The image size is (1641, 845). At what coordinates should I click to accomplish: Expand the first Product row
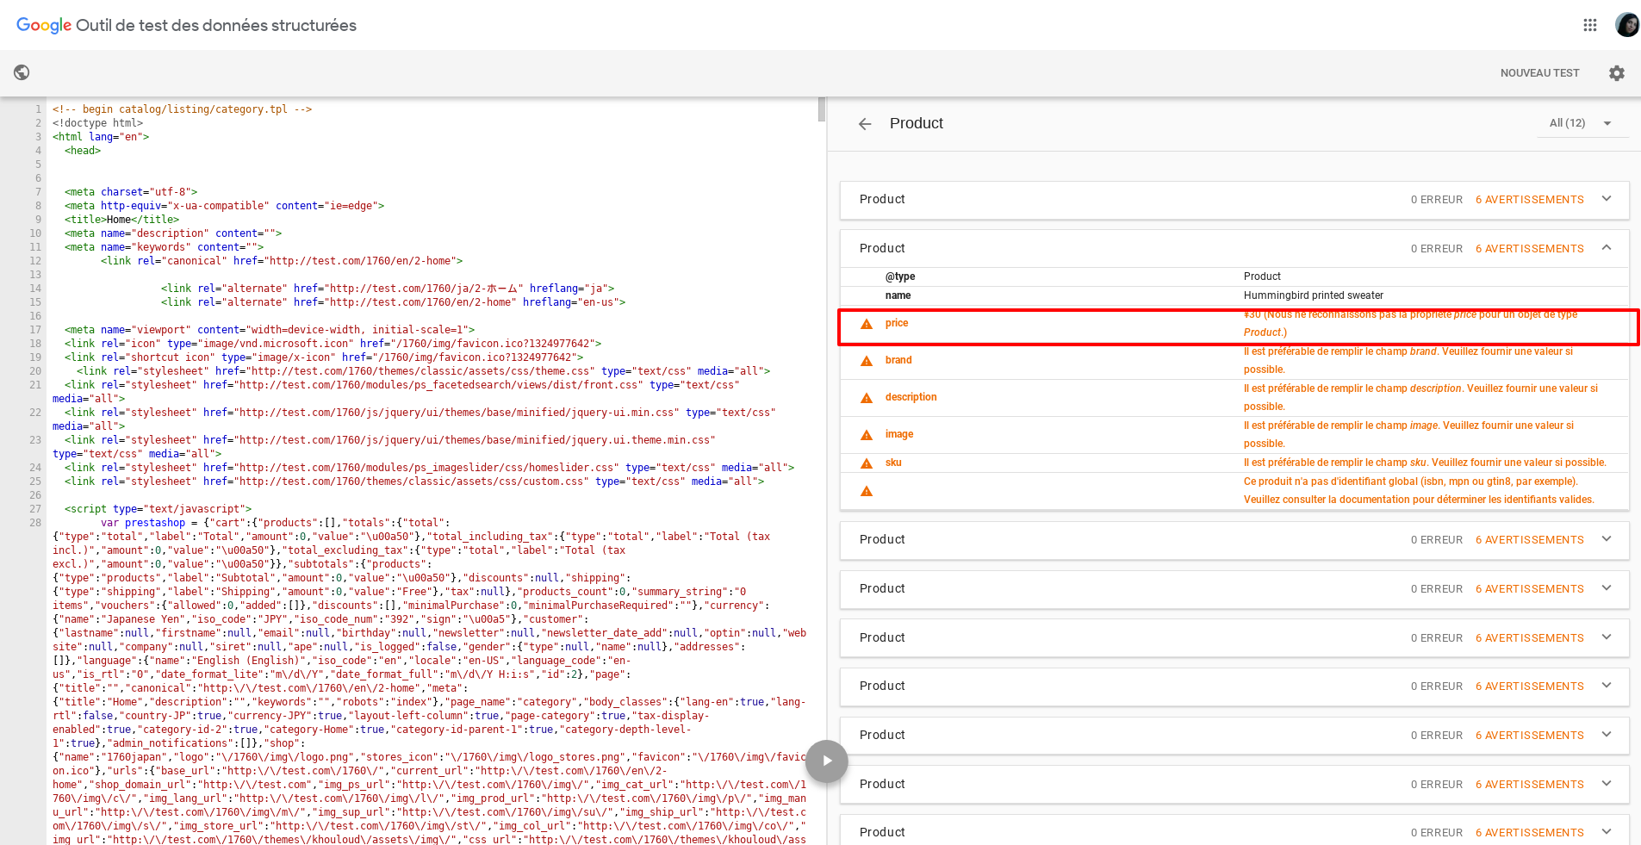click(x=1606, y=198)
